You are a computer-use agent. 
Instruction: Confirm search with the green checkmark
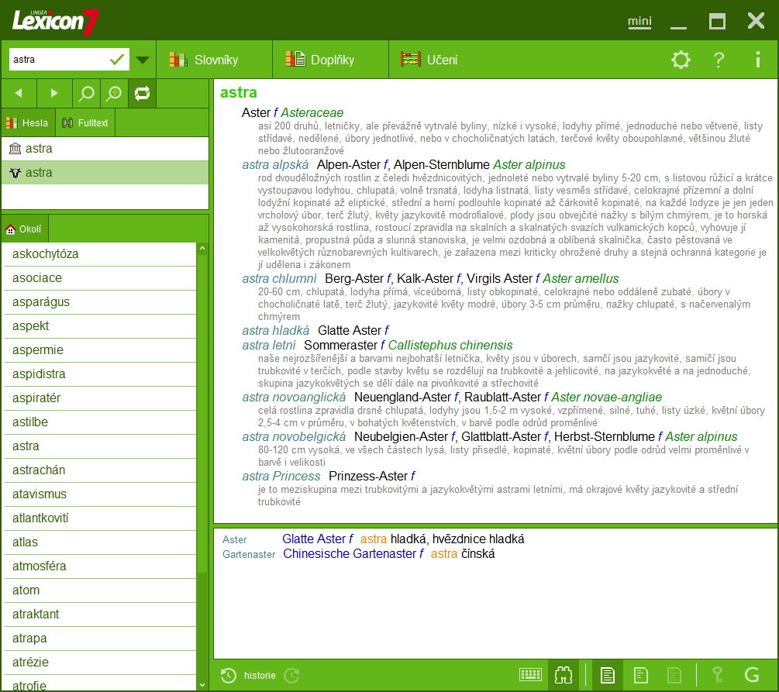[x=117, y=60]
